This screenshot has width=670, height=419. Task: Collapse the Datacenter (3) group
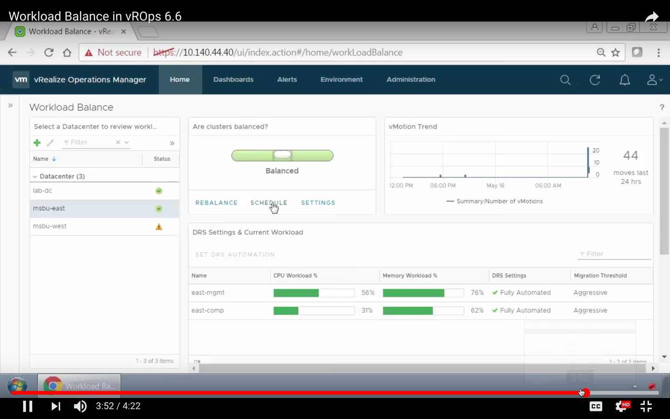pos(35,176)
